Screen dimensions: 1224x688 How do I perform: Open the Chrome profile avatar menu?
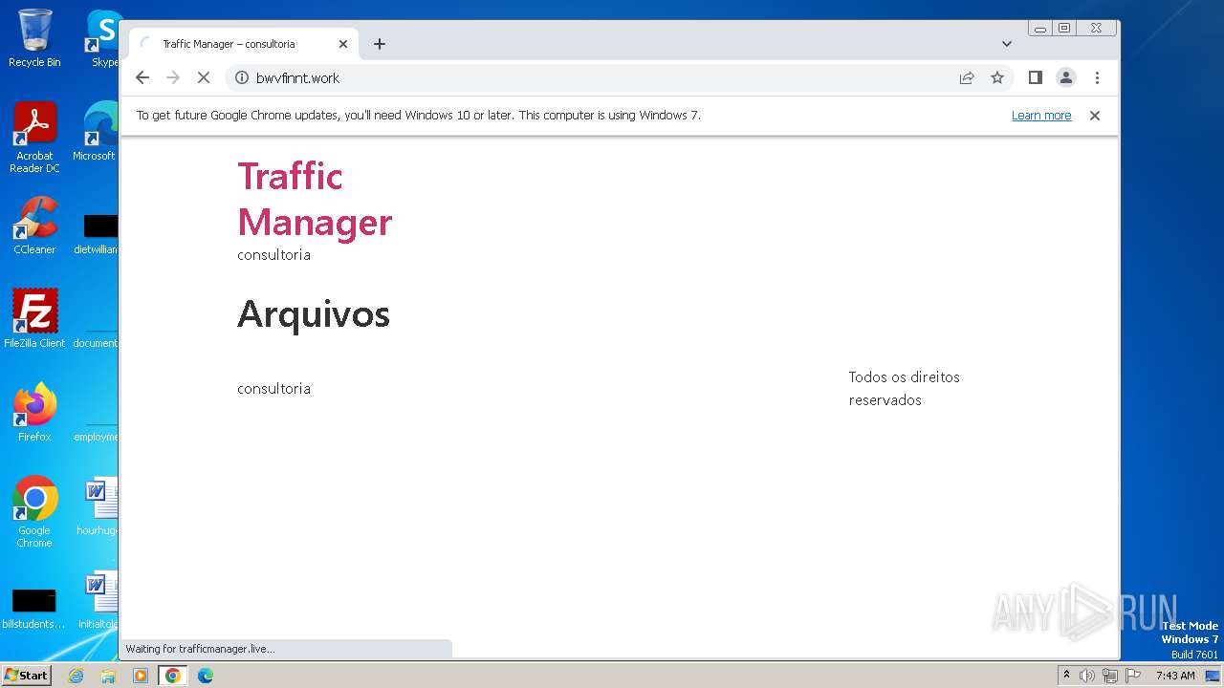click(x=1066, y=78)
